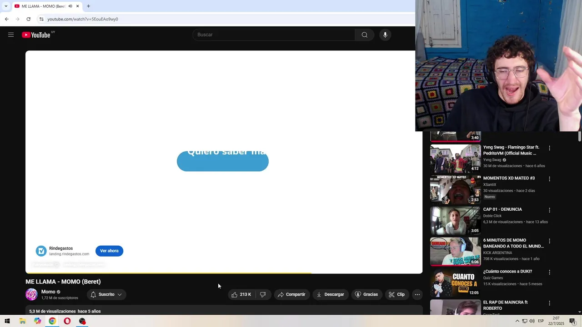Focus the Buscar search field
This screenshot has width=582, height=327.
pyautogui.click(x=274, y=35)
